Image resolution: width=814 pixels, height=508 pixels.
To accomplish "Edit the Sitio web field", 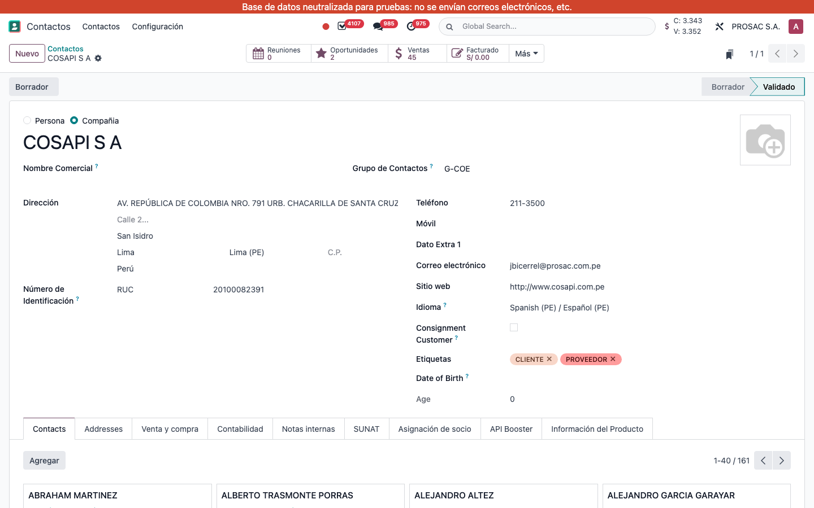I will [650, 287].
